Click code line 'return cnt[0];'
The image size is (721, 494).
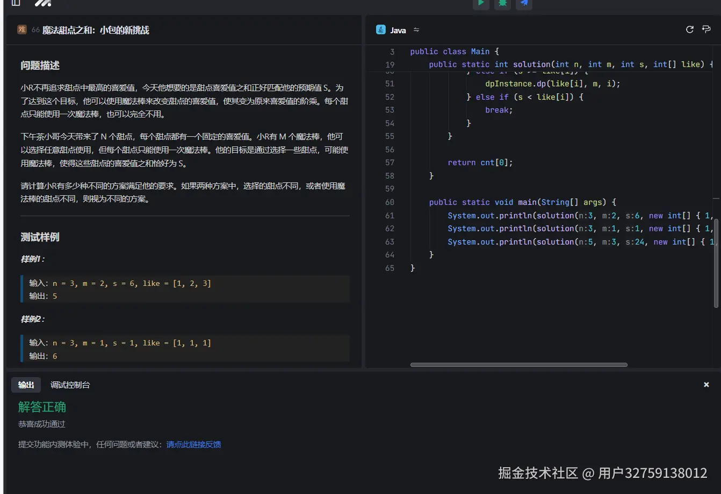480,163
